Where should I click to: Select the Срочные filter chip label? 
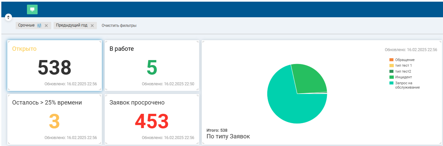coord(26,26)
